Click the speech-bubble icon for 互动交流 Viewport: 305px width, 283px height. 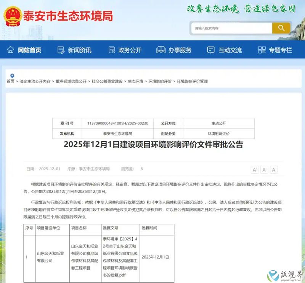(210, 50)
